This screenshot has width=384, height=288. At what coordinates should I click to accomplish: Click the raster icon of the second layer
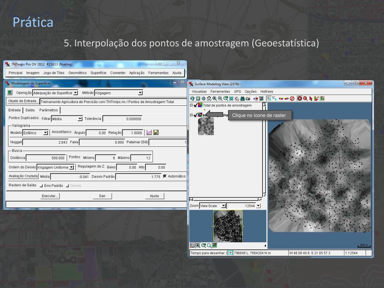(x=200, y=115)
